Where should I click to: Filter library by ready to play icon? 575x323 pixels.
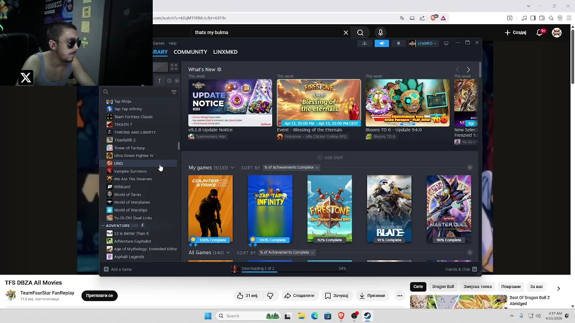[x=177, y=81]
